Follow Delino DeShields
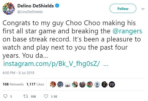148x101 pixels. (x=123, y=9)
